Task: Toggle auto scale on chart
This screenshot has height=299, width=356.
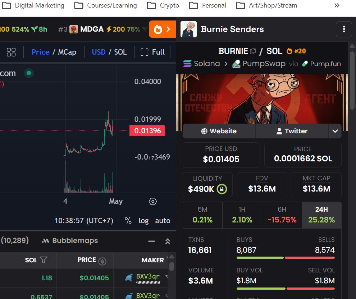Action: point(163,221)
